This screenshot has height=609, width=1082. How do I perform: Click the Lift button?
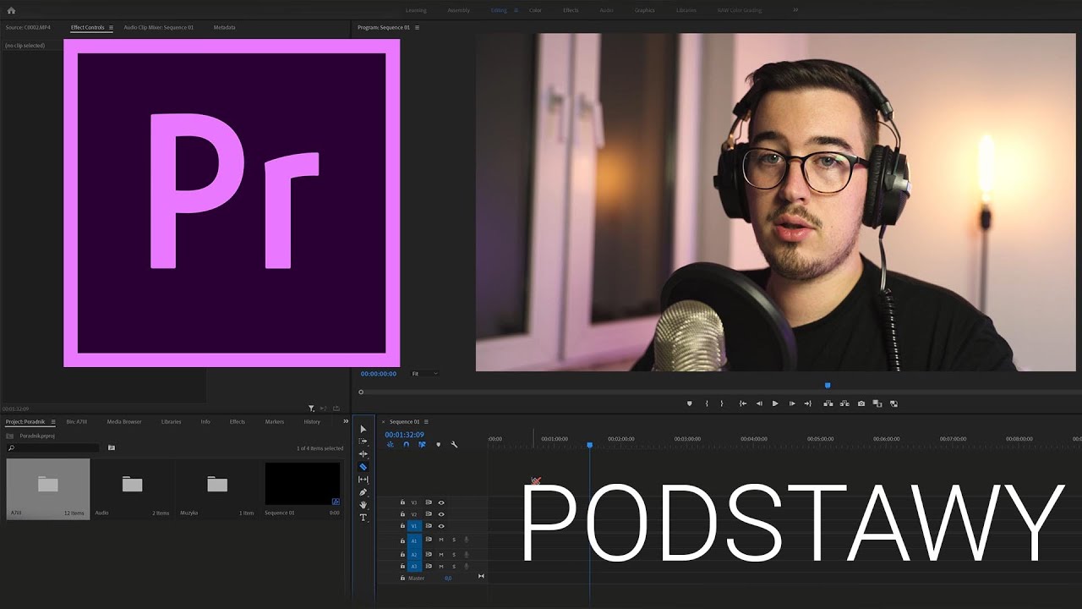[828, 403]
